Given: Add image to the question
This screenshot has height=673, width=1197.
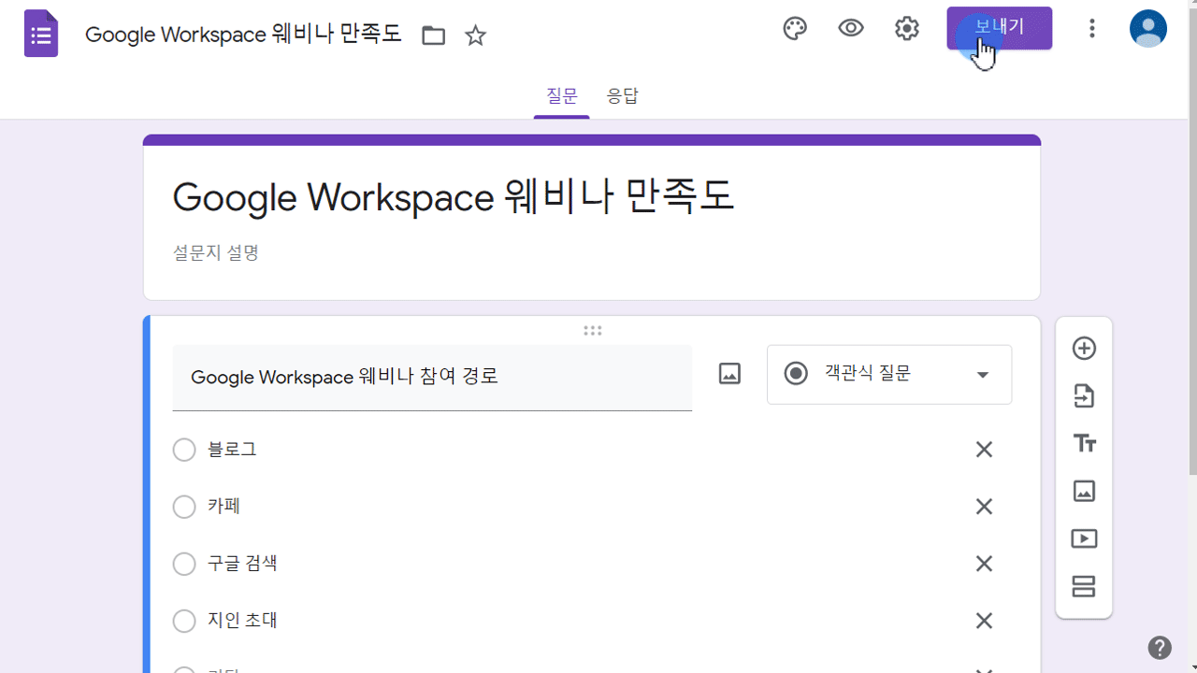Looking at the screenshot, I should click(x=729, y=375).
